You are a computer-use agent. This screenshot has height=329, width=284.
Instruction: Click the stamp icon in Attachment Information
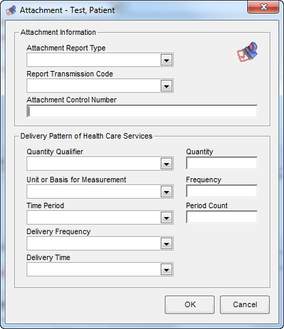(x=247, y=52)
